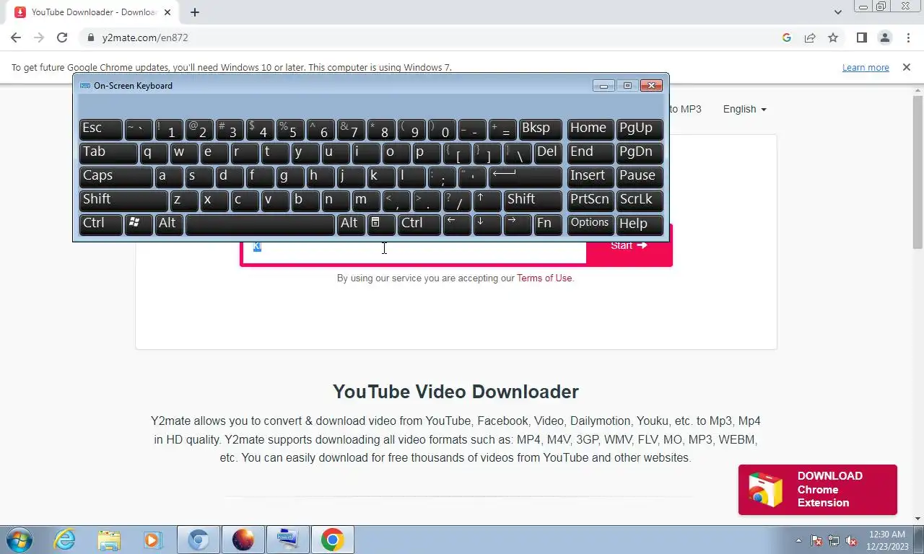Click the PgDn key

point(640,153)
